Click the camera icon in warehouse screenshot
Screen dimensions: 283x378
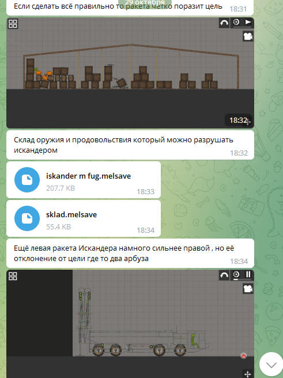248,36
